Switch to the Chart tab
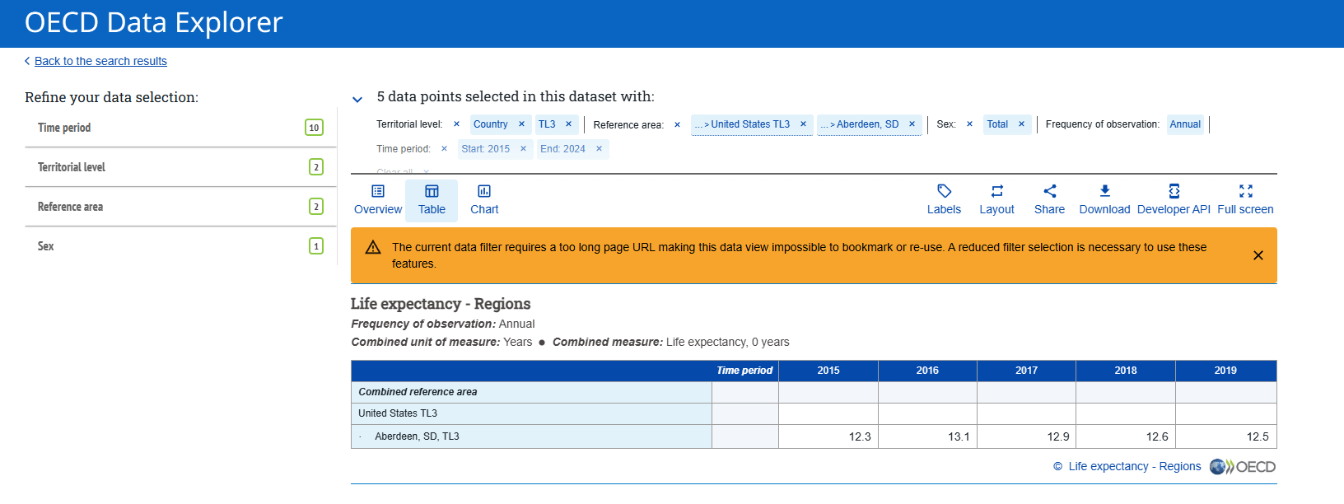This screenshot has width=1344, height=504. [484, 200]
